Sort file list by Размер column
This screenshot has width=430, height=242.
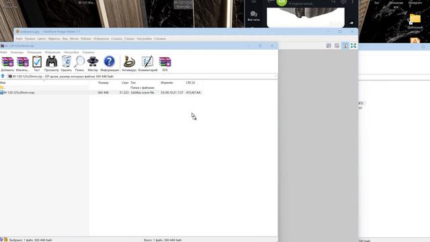103,83
